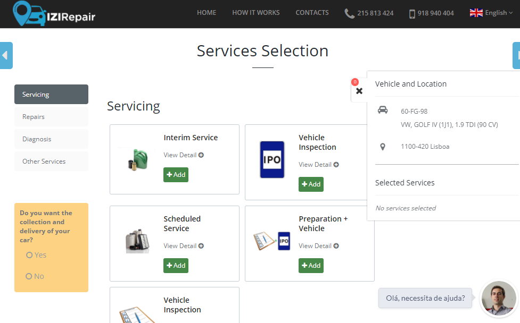The height and width of the screenshot is (323, 520).
Task: Click mobile number 918 940 404
Action: pyautogui.click(x=435, y=13)
